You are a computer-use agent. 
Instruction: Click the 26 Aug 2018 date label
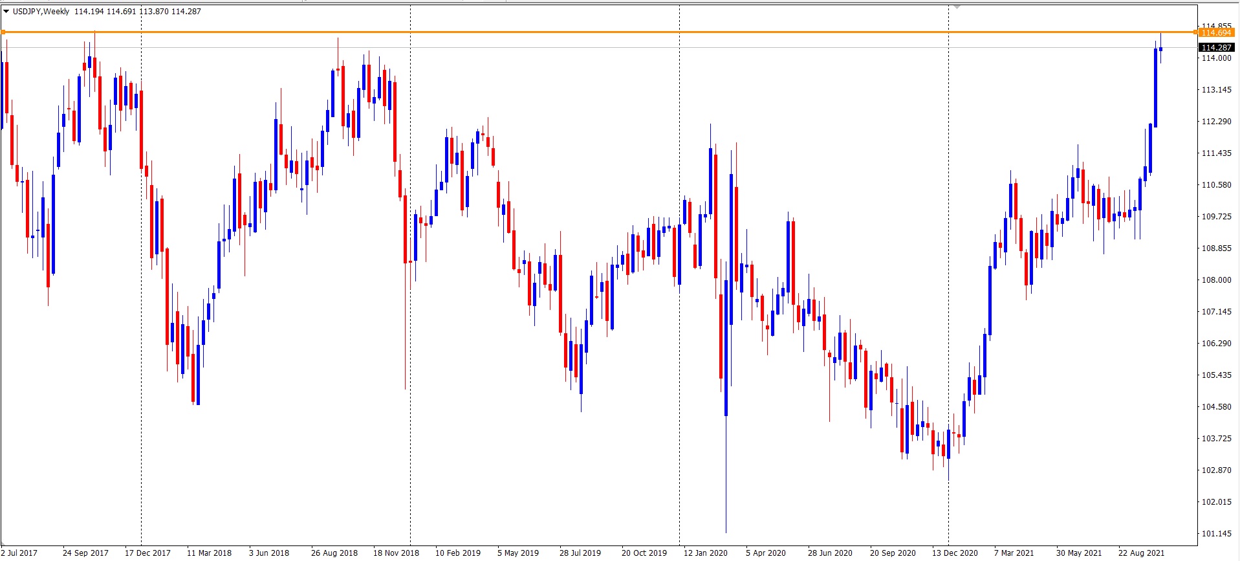pos(334,553)
